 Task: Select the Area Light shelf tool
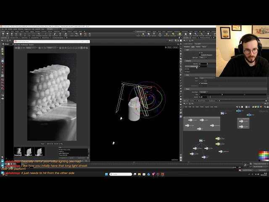pyautogui.click(x=154, y=35)
